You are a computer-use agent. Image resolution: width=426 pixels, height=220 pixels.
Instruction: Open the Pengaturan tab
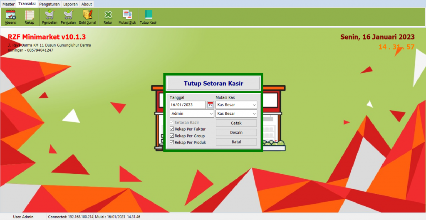pyautogui.click(x=50, y=4)
